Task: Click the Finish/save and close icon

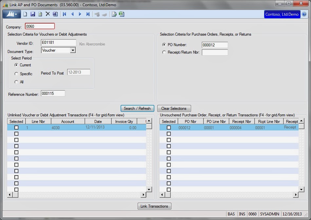Action: click(55, 14)
